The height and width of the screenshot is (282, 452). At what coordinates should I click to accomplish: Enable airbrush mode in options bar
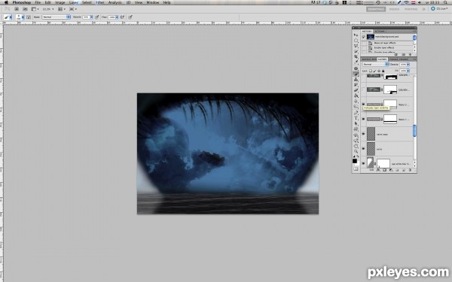tap(122, 17)
